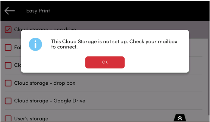Go back using the header arrow
Image resolution: width=210 pixels, height=122 pixels.
tap(10, 11)
